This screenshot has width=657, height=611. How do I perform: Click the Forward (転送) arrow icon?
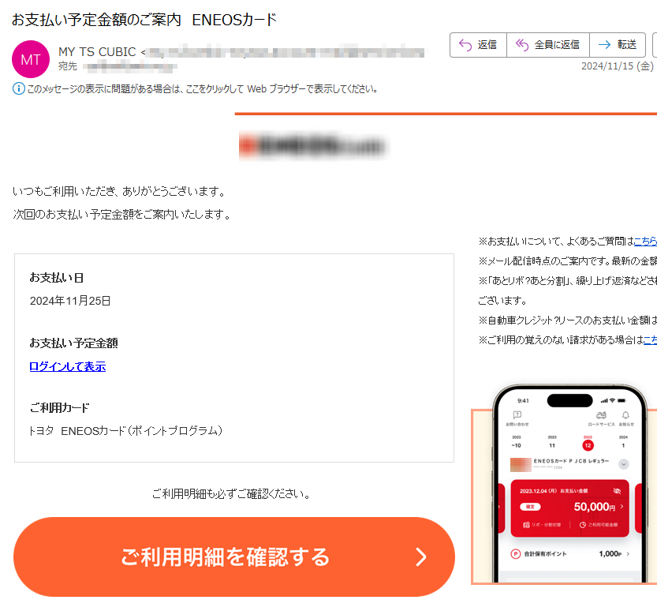click(604, 45)
